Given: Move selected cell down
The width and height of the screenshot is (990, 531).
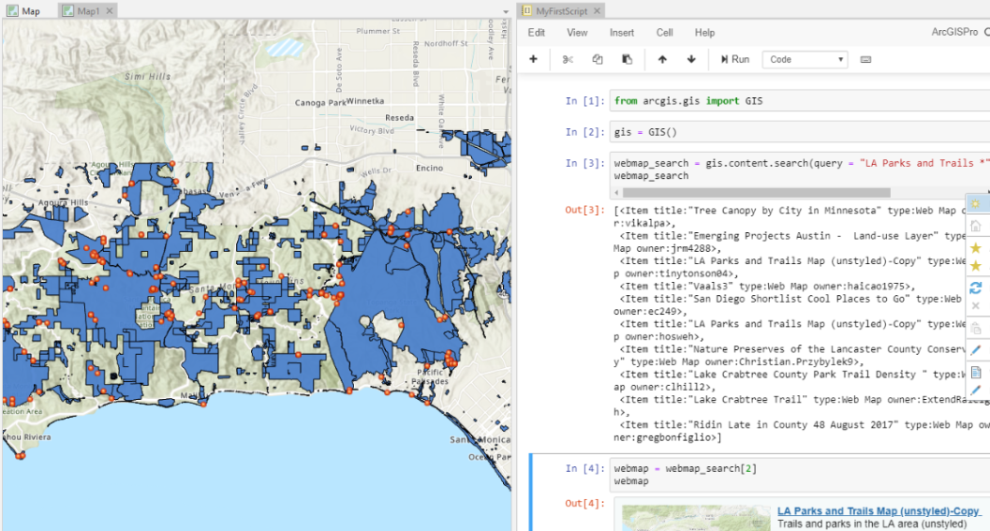Looking at the screenshot, I should [x=691, y=59].
